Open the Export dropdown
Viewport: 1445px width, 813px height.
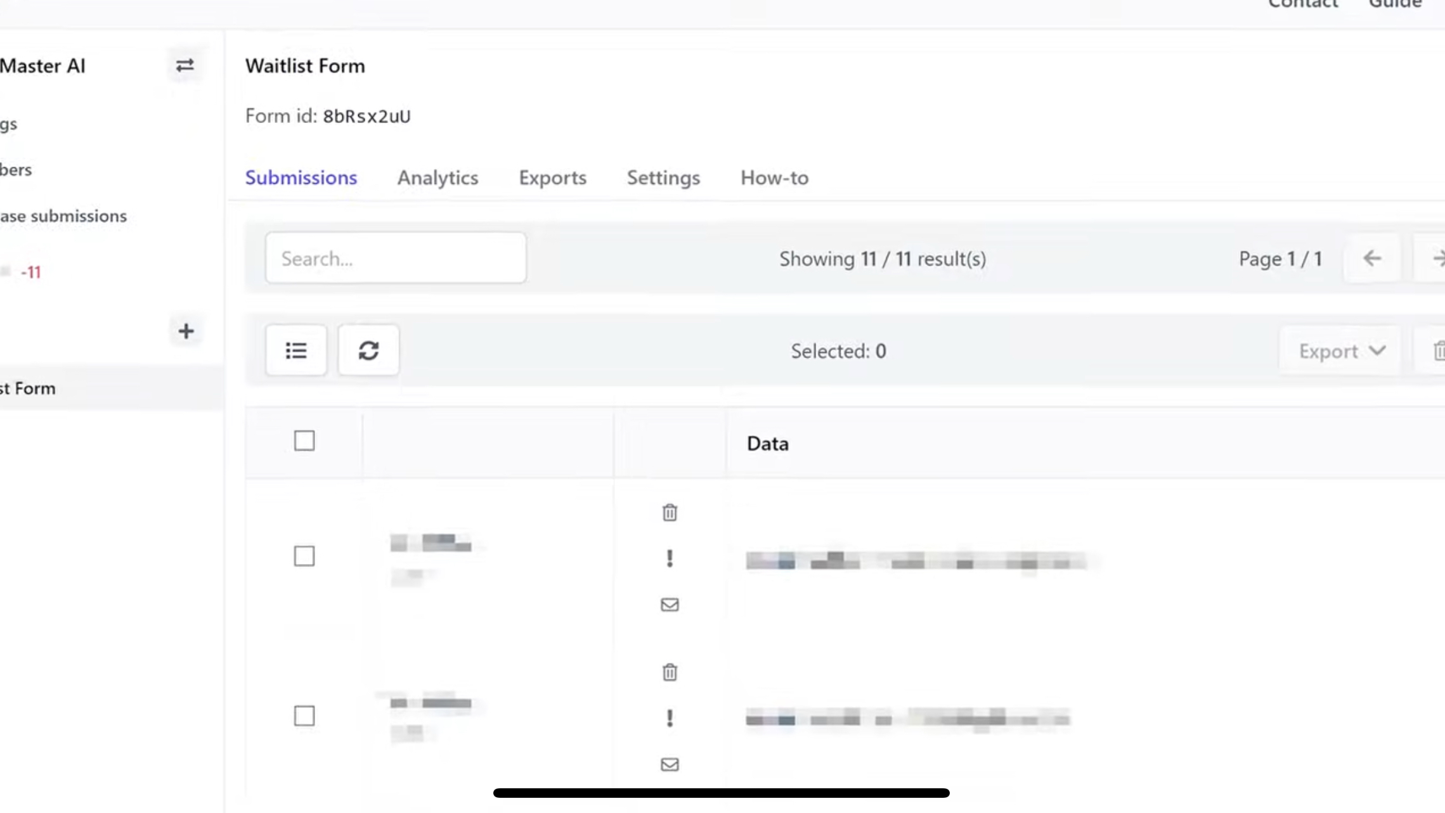tap(1341, 351)
